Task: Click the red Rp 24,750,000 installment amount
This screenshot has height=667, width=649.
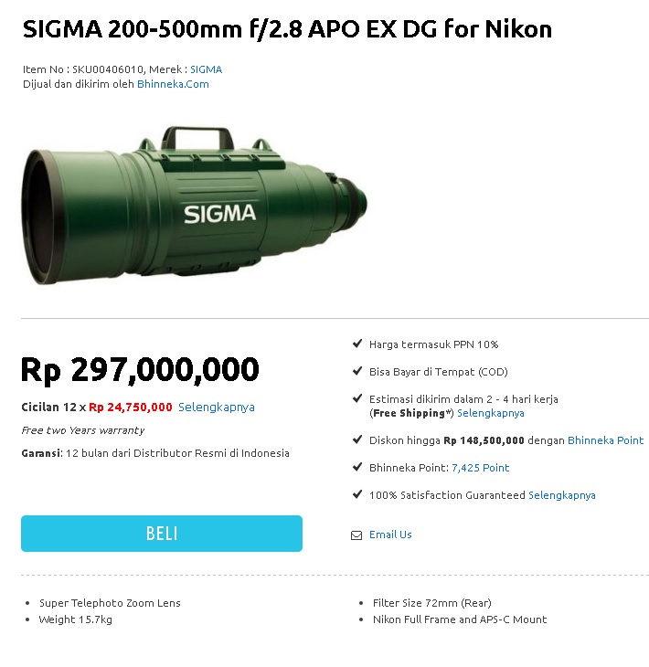Action: tap(131, 408)
